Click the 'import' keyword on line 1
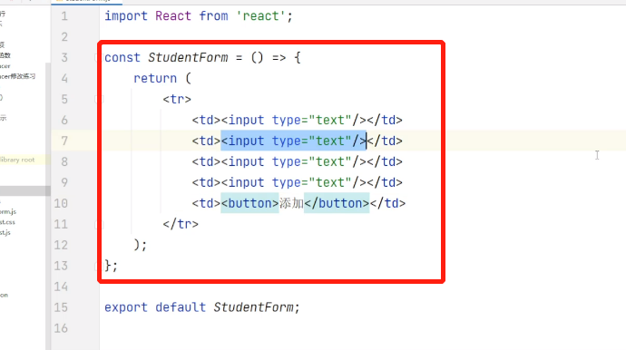Screen dimensions: 626x350 (x=126, y=16)
